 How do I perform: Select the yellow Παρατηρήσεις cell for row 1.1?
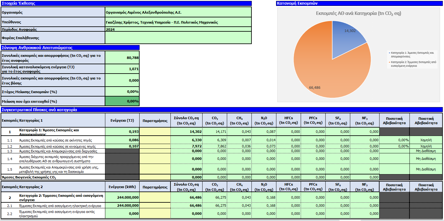(155, 140)
